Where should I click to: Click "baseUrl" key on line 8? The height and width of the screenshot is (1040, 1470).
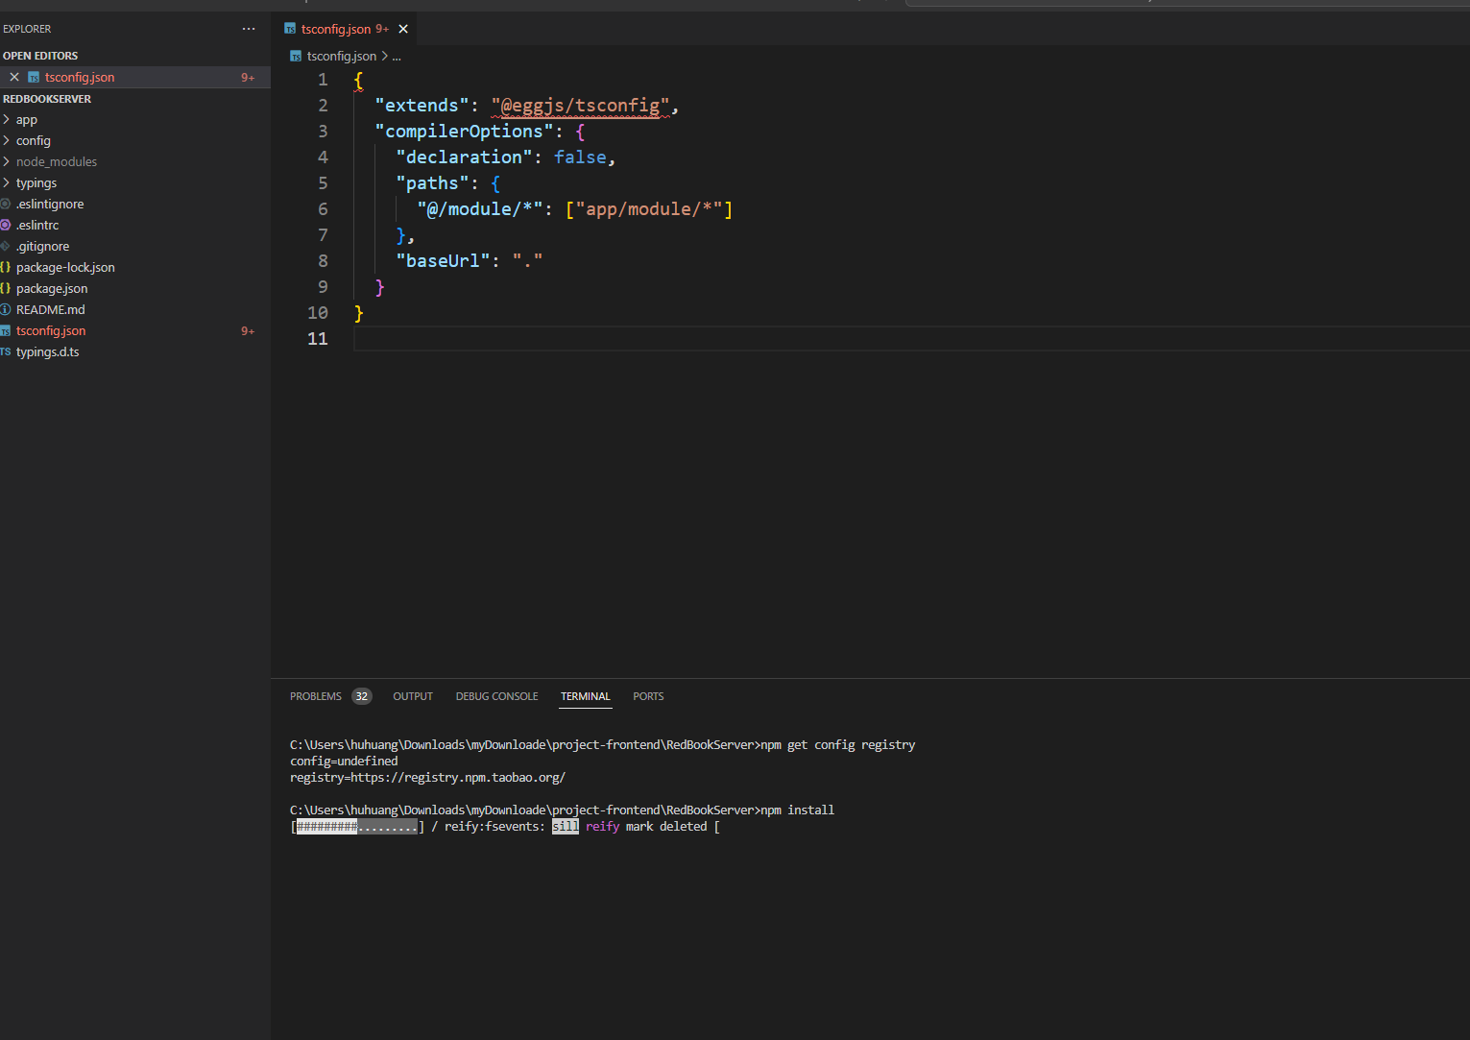(x=443, y=261)
